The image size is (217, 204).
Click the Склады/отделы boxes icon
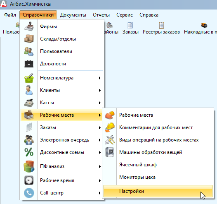pos(29,38)
